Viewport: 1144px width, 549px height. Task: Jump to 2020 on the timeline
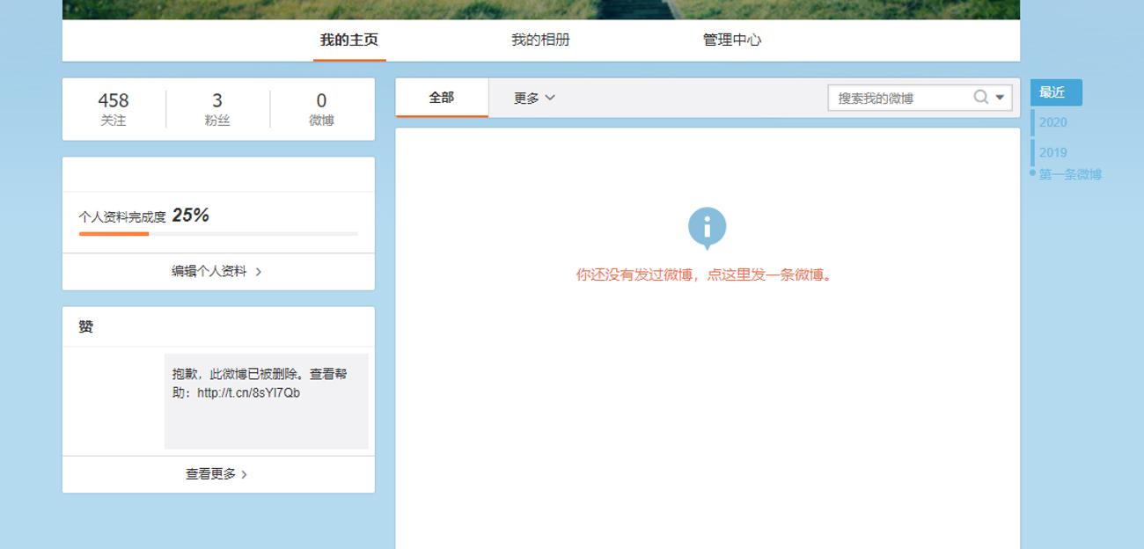(1052, 122)
